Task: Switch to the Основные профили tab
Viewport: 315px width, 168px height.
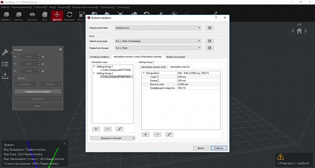Action: (x=100, y=57)
